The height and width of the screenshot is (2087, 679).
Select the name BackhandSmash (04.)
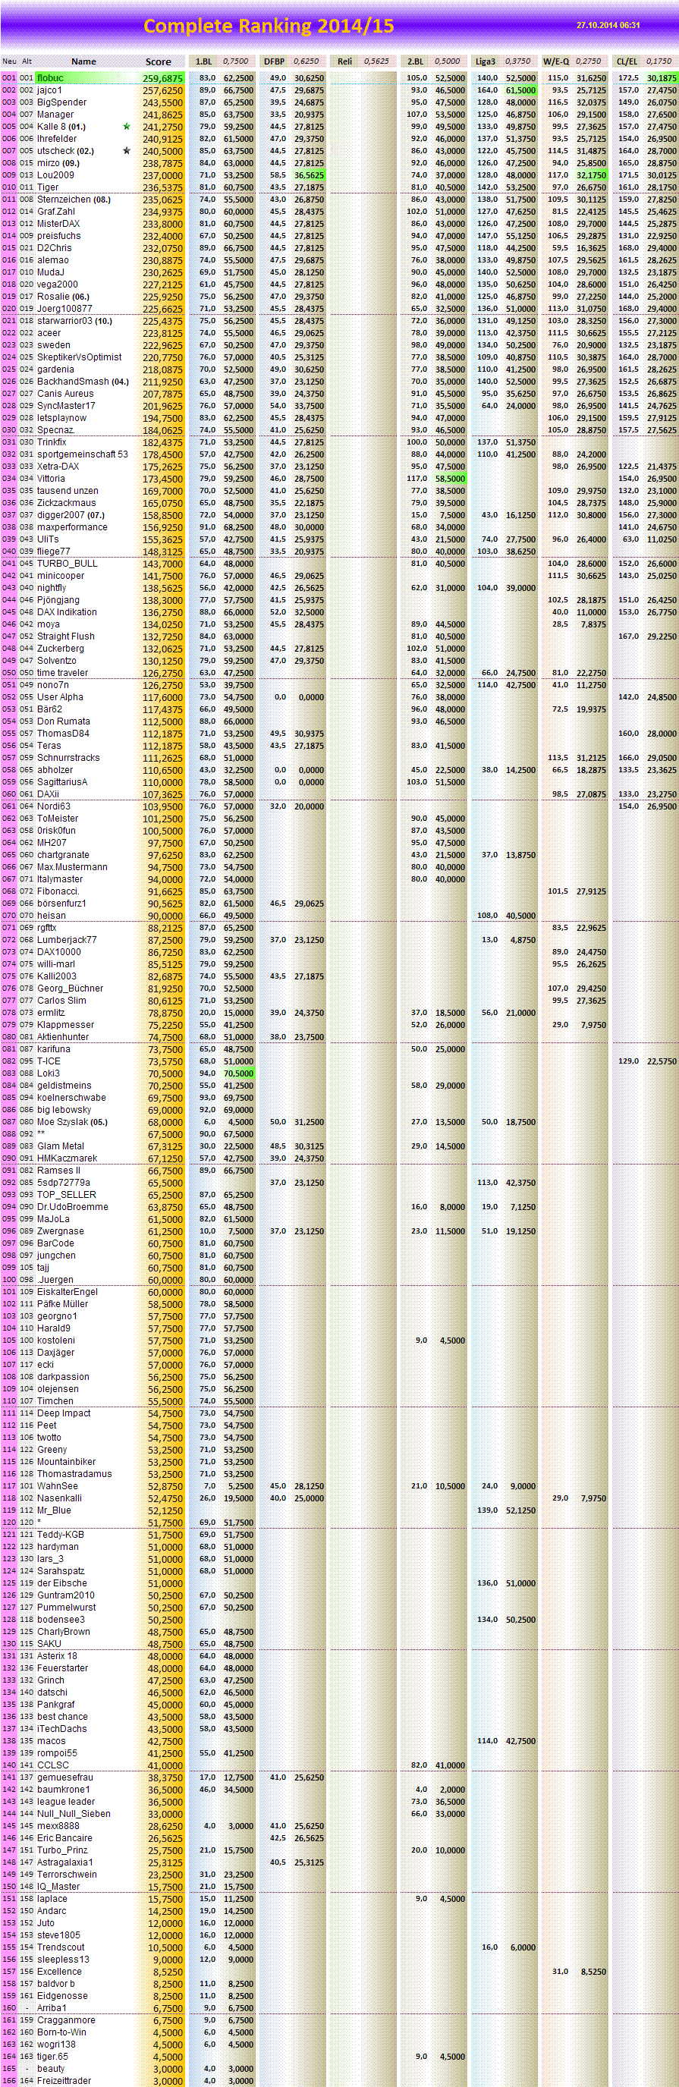tap(83, 382)
